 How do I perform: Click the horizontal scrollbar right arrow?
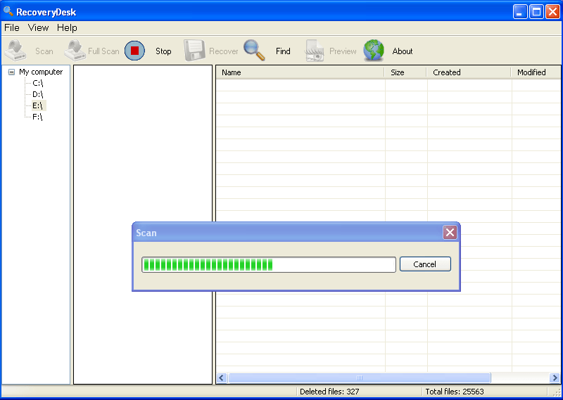[x=555, y=378]
